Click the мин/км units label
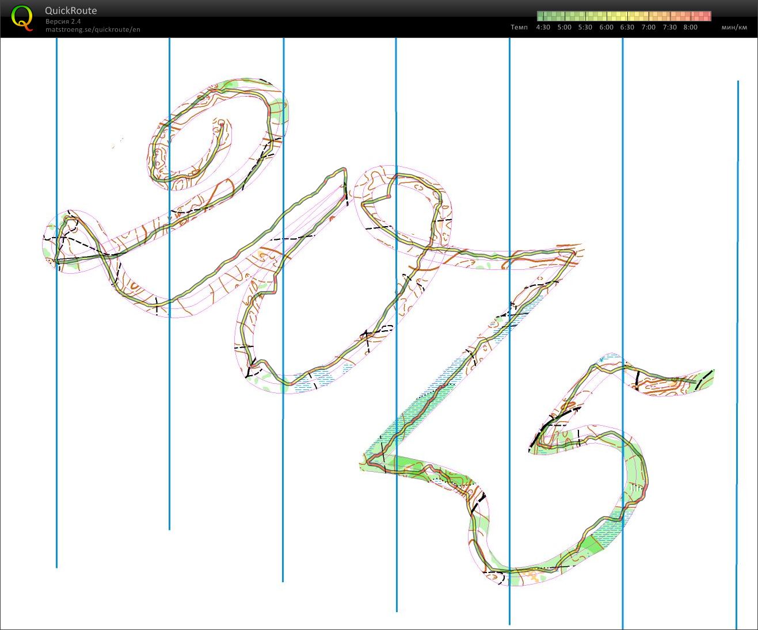The width and height of the screenshot is (758, 630). [x=734, y=27]
